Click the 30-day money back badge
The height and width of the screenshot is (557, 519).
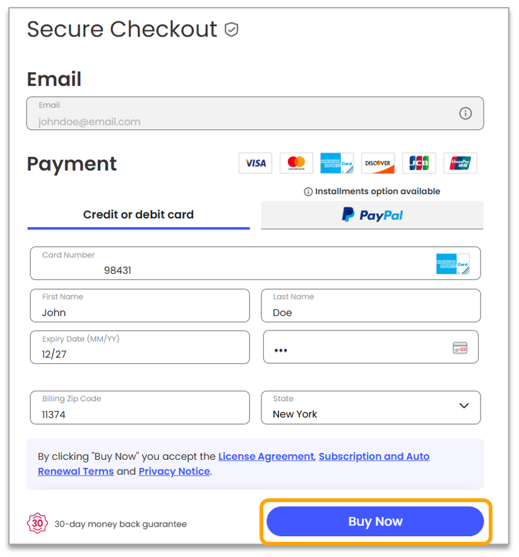[37, 523]
